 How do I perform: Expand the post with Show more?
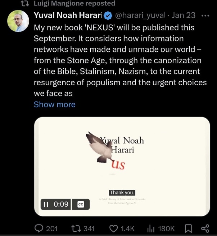coord(54,104)
